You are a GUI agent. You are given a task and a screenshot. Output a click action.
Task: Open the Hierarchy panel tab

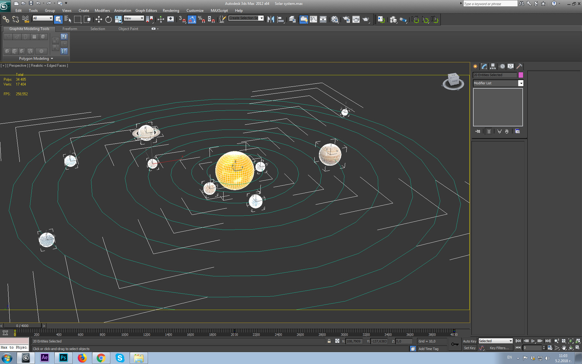click(493, 66)
